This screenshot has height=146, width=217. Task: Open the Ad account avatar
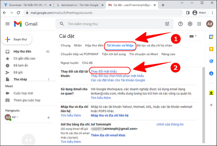(x=210, y=24)
